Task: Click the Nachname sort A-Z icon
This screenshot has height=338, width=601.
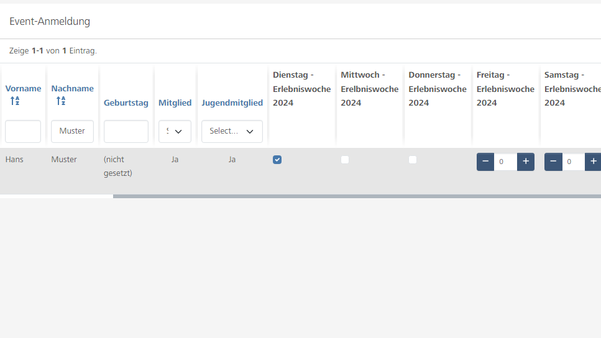Action: click(x=61, y=101)
